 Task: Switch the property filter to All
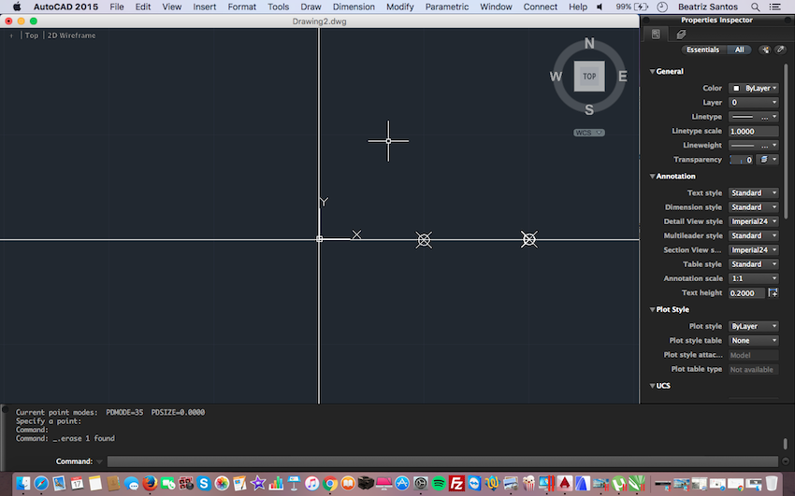coord(739,50)
